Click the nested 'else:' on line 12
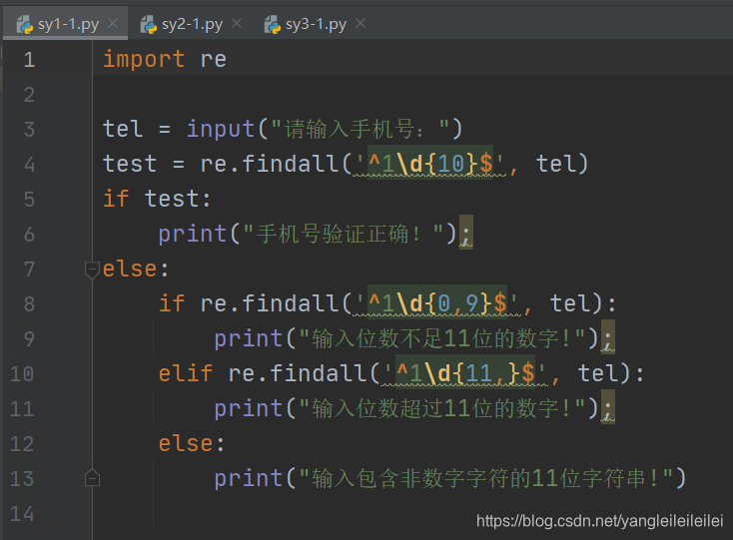 click(192, 444)
